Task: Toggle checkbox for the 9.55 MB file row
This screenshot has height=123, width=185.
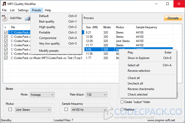Action: 6,49
